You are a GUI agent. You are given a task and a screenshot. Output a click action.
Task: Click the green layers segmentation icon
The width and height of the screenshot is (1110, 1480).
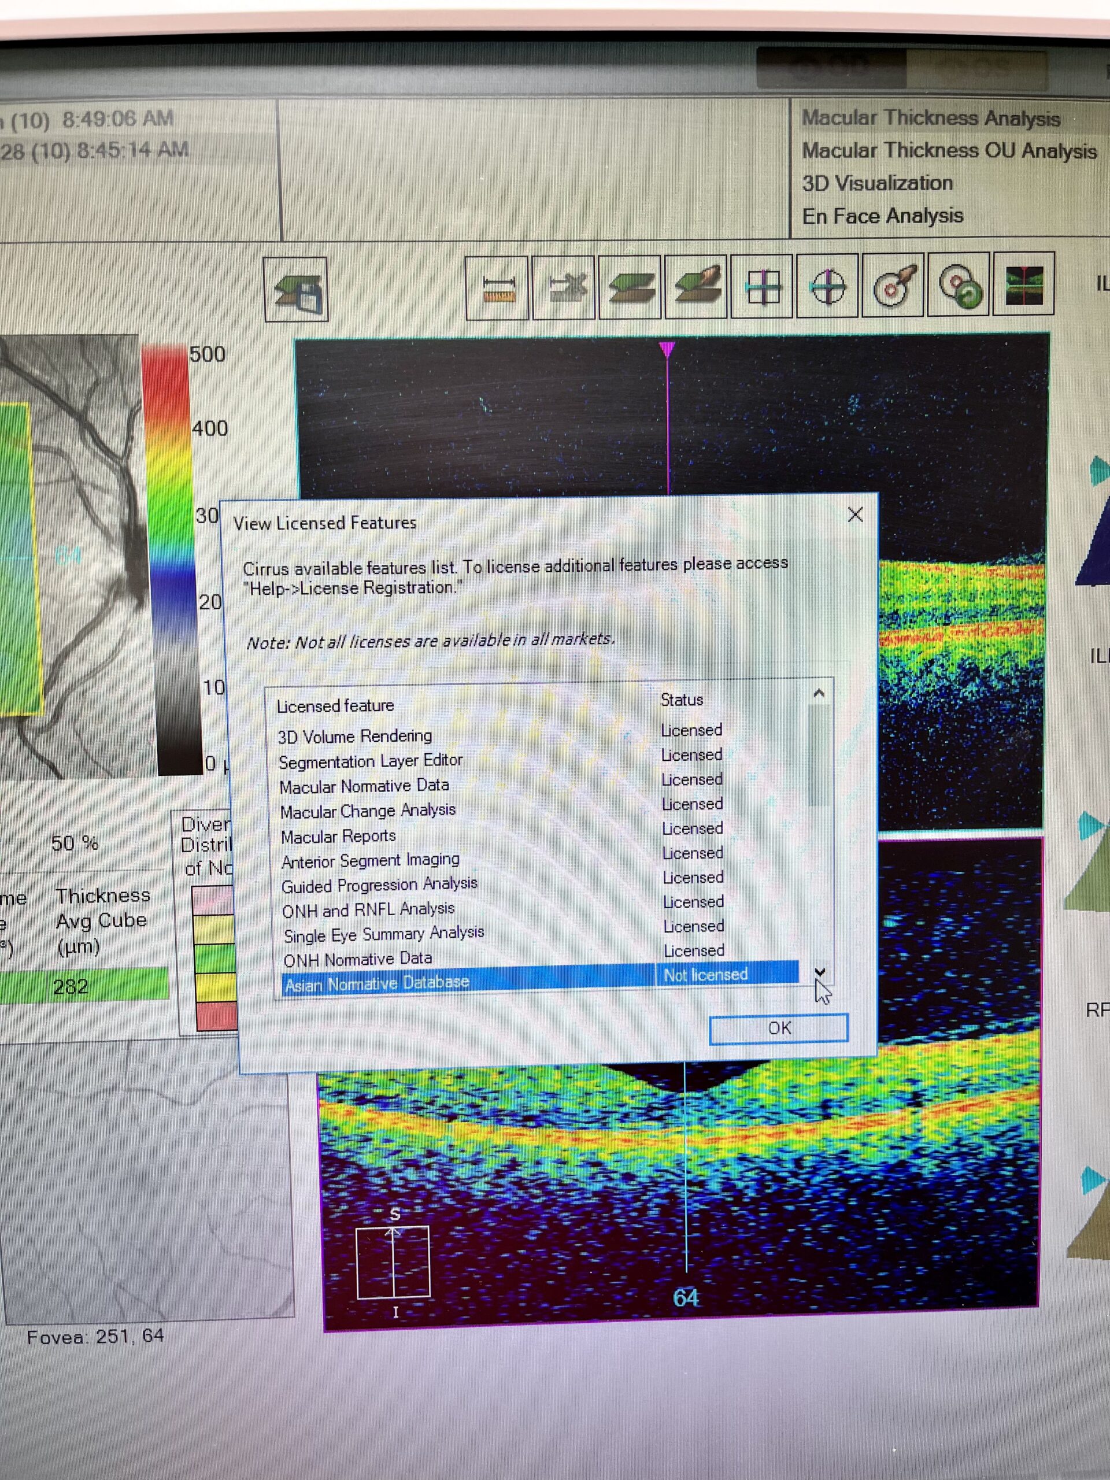(x=630, y=287)
